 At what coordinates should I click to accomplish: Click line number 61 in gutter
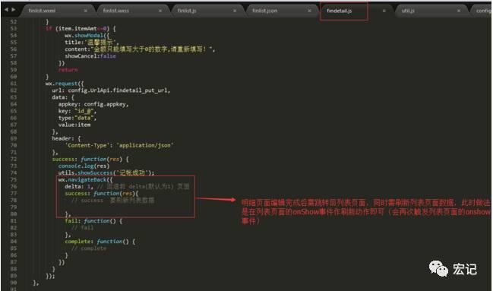[x=13, y=84]
